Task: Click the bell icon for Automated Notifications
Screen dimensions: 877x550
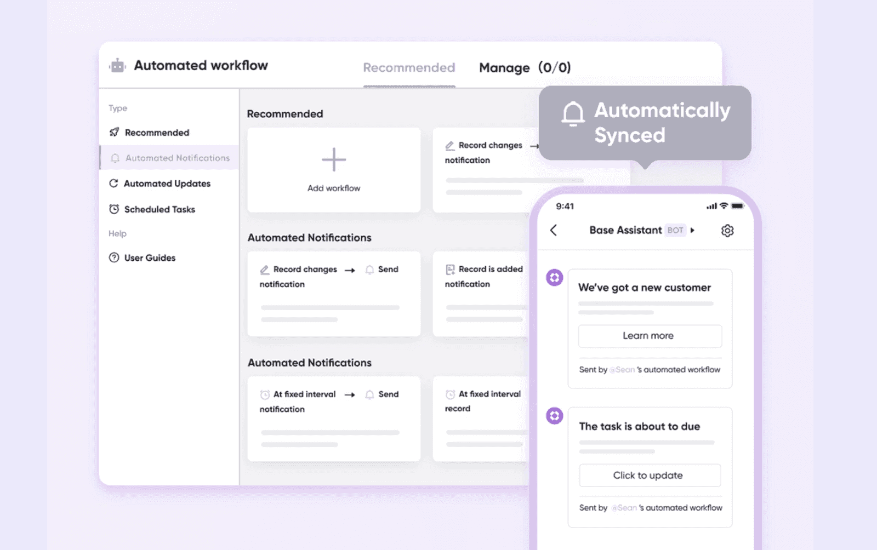Action: [115, 158]
